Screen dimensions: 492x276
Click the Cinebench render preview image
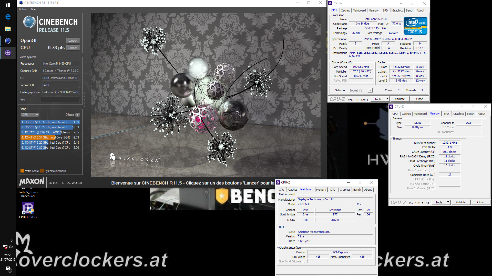[x=206, y=95]
